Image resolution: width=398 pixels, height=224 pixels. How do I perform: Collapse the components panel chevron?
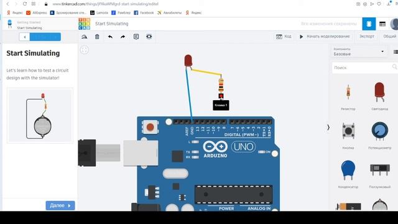click(328, 128)
